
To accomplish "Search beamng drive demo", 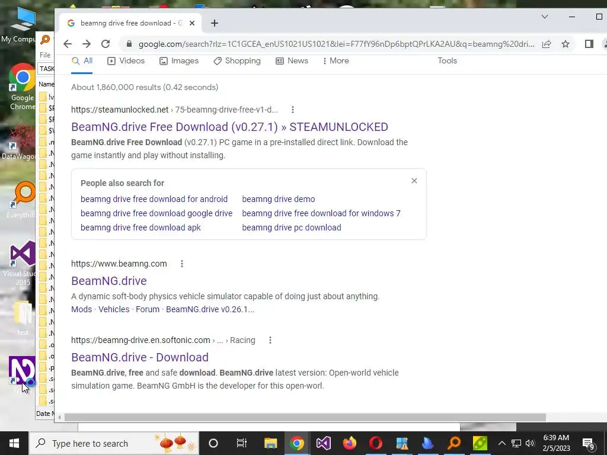I will (279, 199).
